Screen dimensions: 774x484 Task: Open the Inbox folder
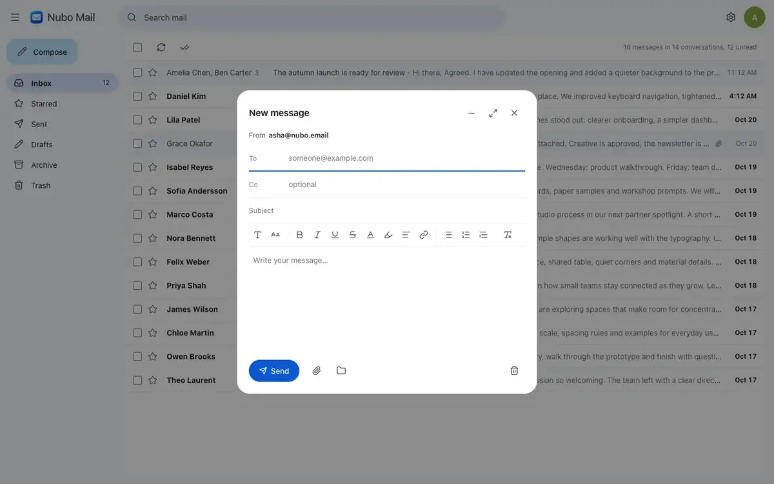(x=62, y=83)
